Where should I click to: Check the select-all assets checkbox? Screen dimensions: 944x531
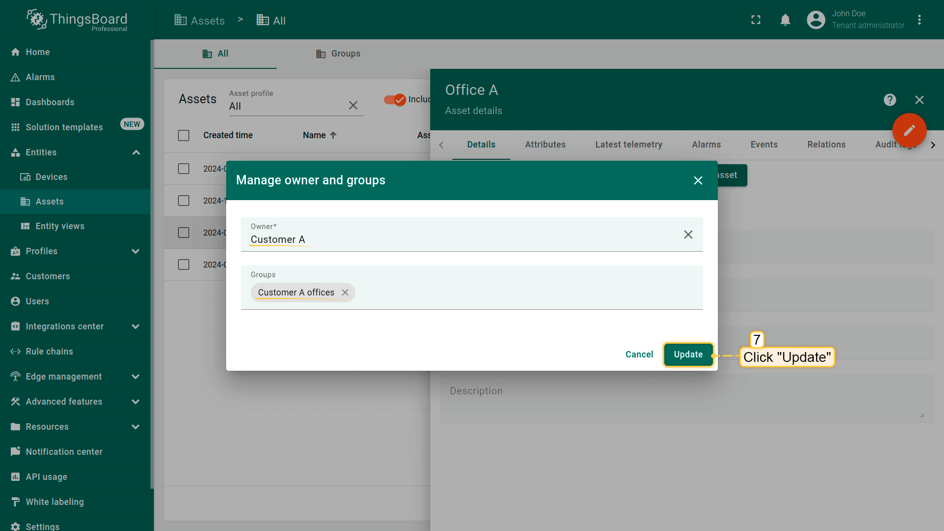[x=183, y=135]
